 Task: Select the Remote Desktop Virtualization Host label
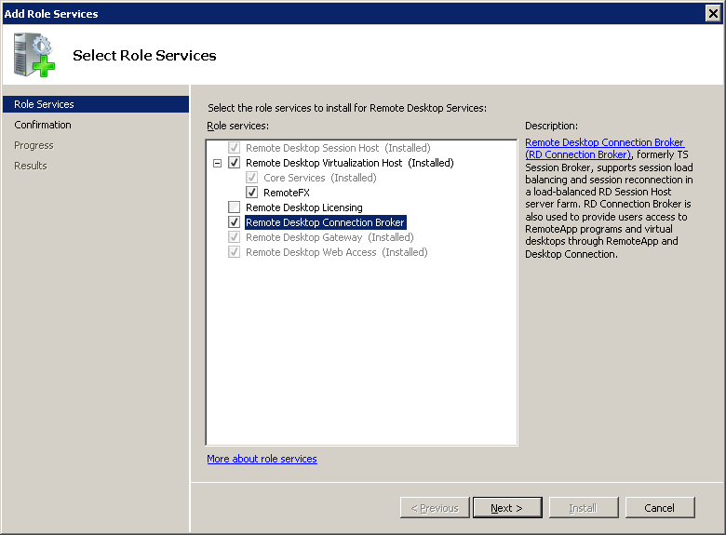click(x=350, y=163)
